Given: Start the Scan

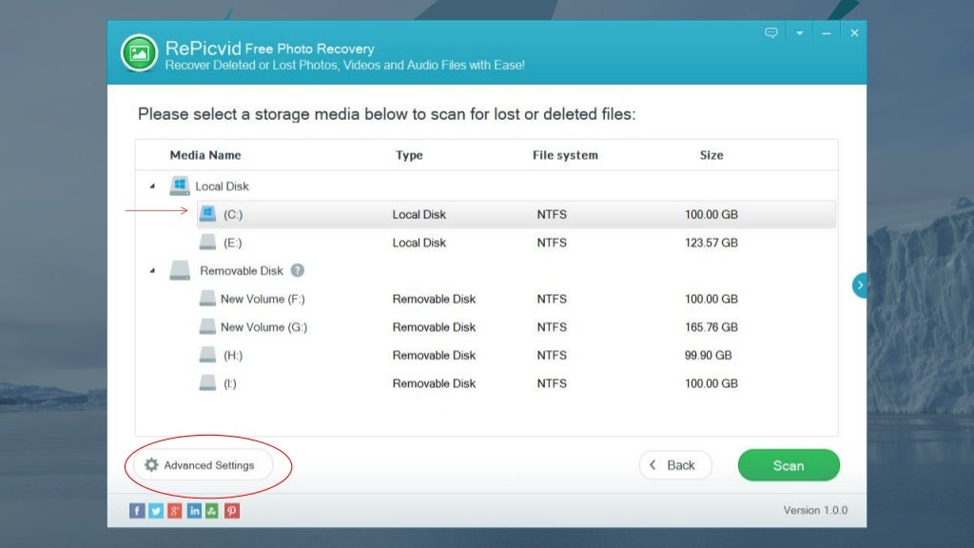Looking at the screenshot, I should point(789,465).
